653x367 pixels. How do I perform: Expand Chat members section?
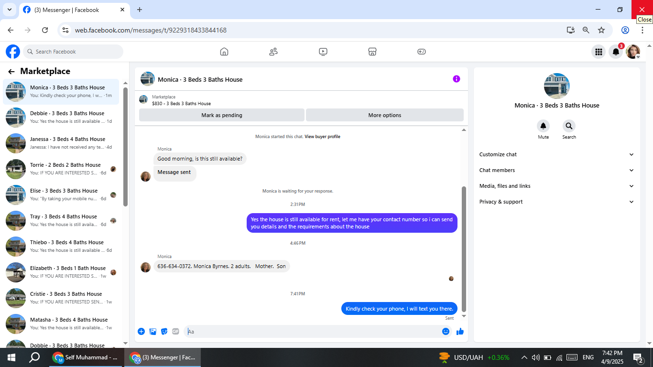pyautogui.click(x=556, y=170)
